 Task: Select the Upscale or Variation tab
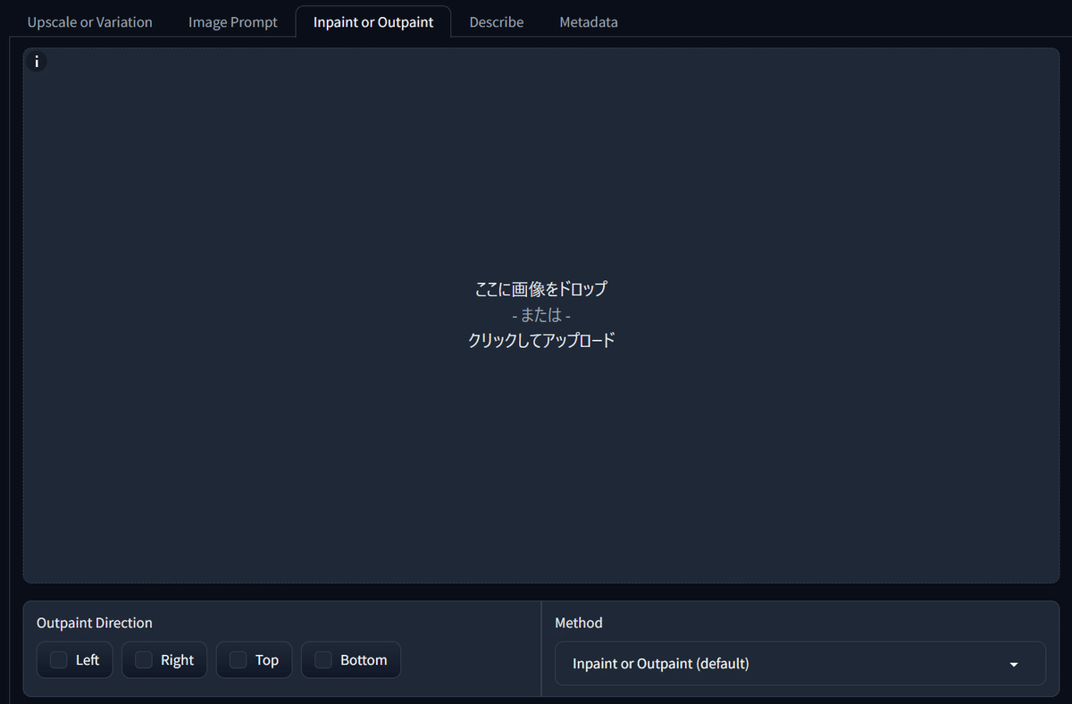89,21
